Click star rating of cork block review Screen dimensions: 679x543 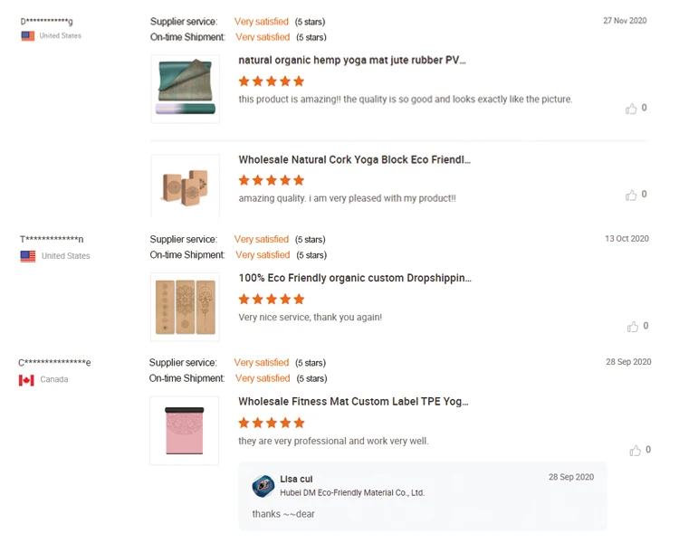(272, 180)
